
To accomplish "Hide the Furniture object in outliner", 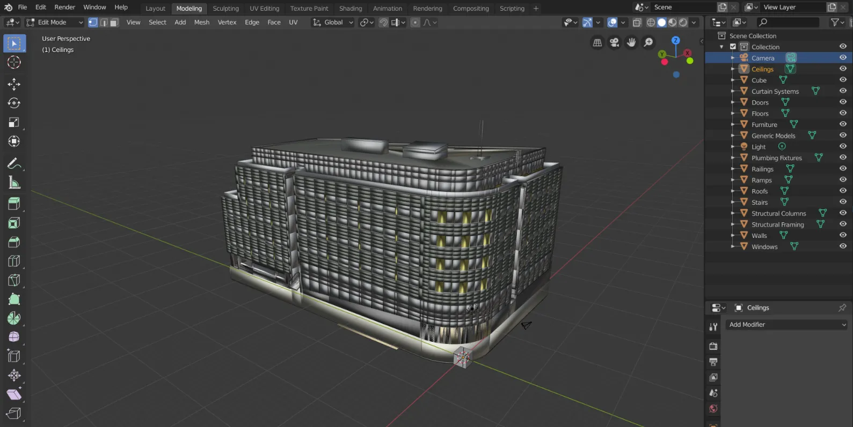I will click(x=843, y=124).
